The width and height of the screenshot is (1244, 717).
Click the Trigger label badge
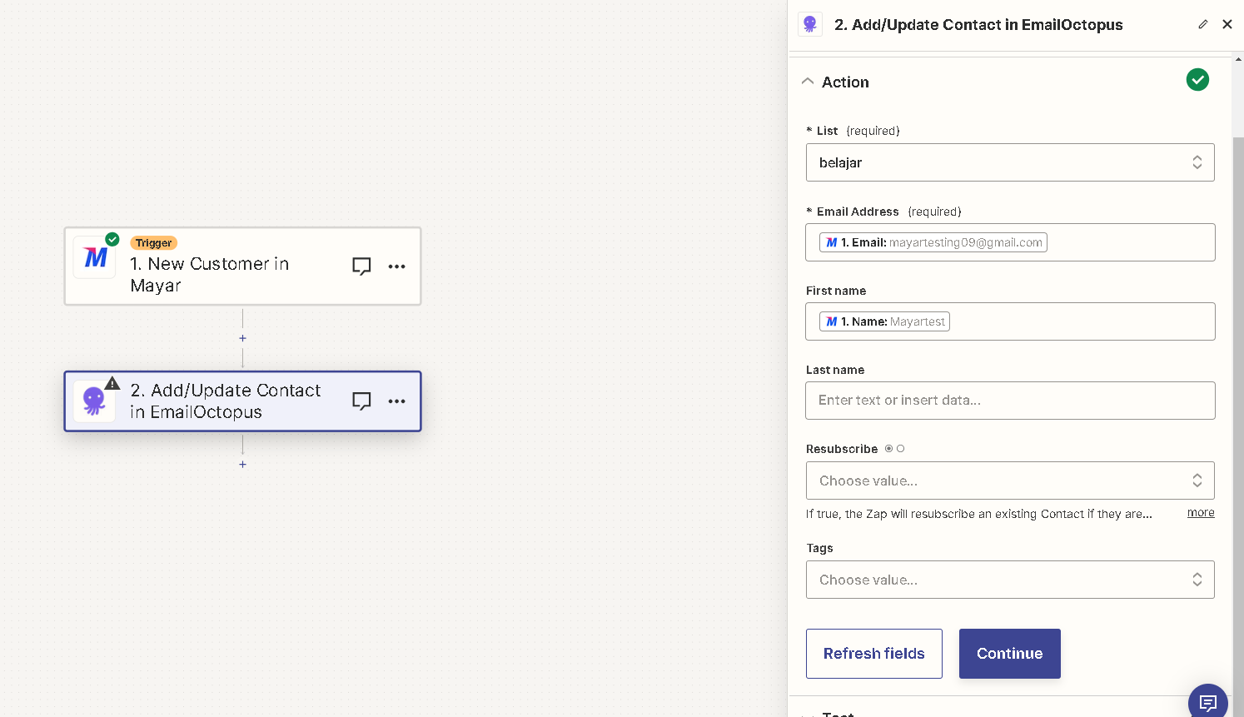tap(153, 243)
